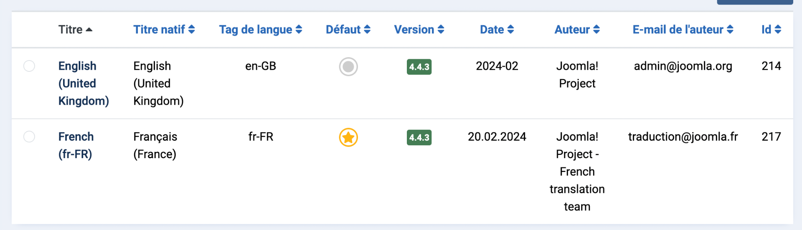Click the sort arrow next to Titre

pos(89,30)
